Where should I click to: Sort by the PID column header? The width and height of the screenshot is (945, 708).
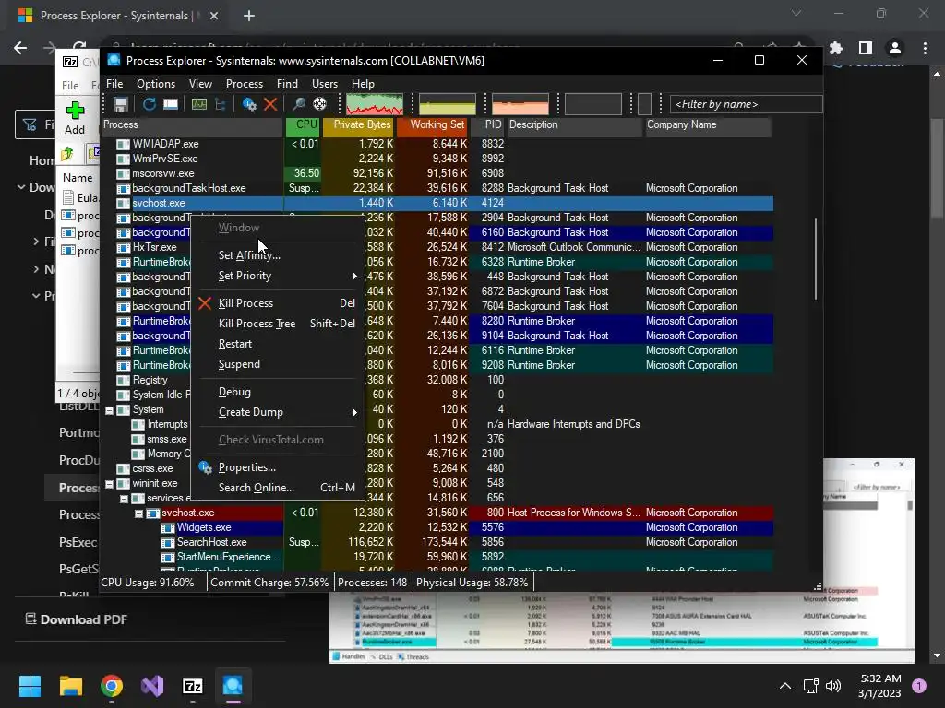(488, 124)
